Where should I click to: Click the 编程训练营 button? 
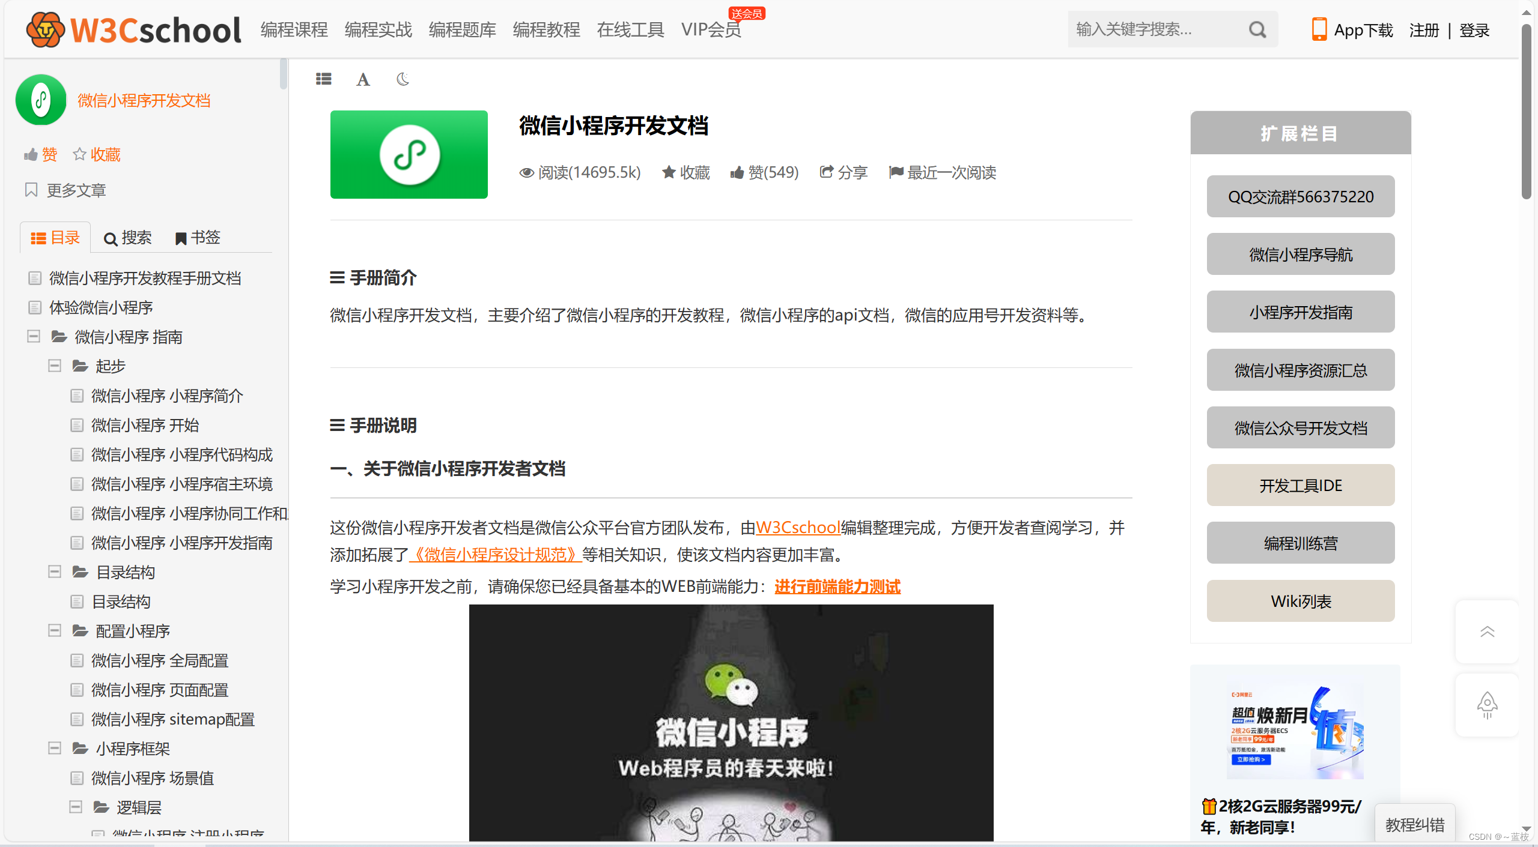click(x=1301, y=543)
